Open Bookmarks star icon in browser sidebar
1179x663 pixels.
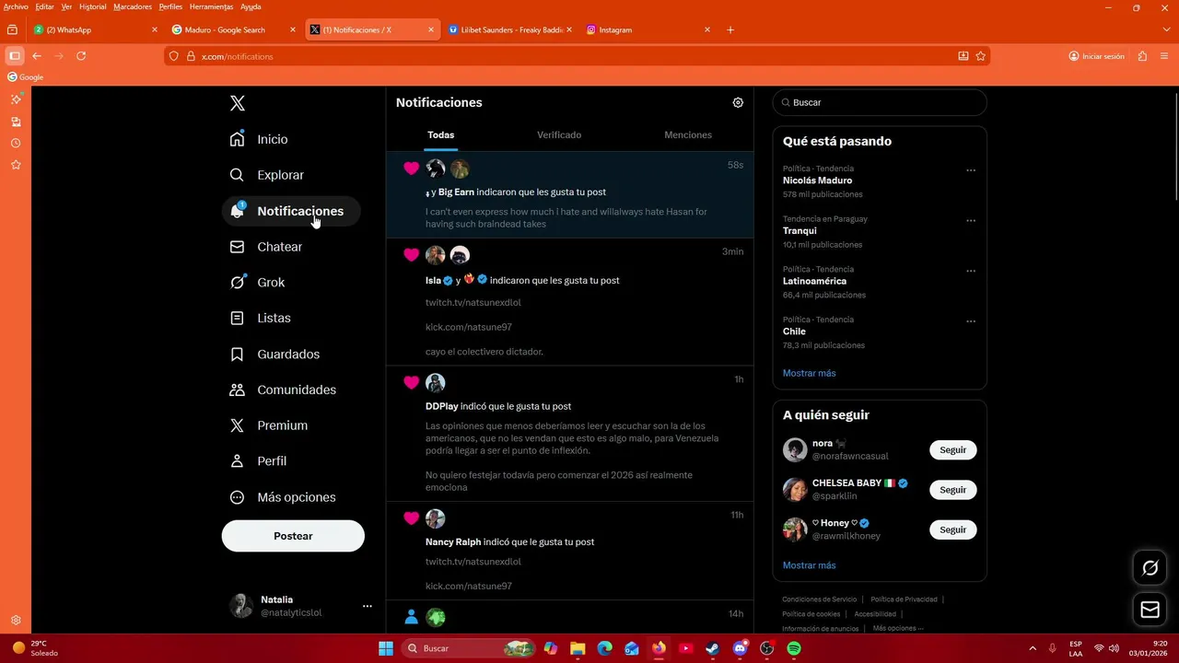[16, 165]
